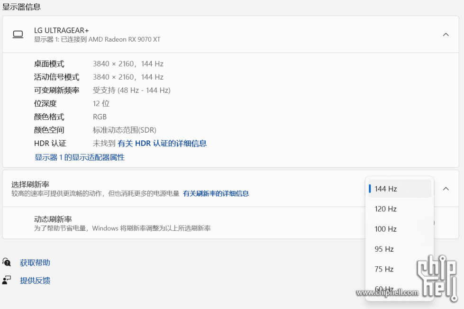Set refresh rate to 75 Hz
464x309 pixels.
[x=400, y=269]
